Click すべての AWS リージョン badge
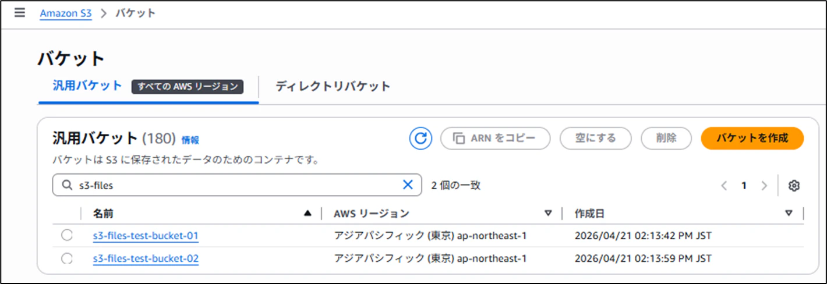The image size is (827, 284). click(x=188, y=86)
